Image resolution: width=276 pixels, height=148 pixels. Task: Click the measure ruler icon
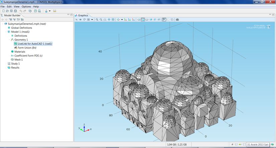[x=55, y=11]
